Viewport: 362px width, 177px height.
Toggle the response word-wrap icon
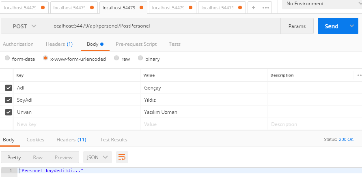tap(122, 157)
